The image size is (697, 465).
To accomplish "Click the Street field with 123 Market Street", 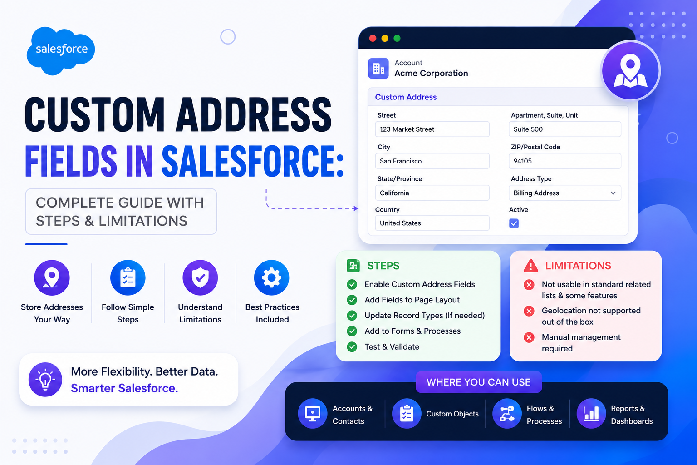I will coord(432,129).
